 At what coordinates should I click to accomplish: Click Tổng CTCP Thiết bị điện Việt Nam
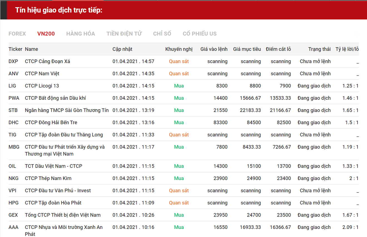pyautogui.click(x=63, y=215)
